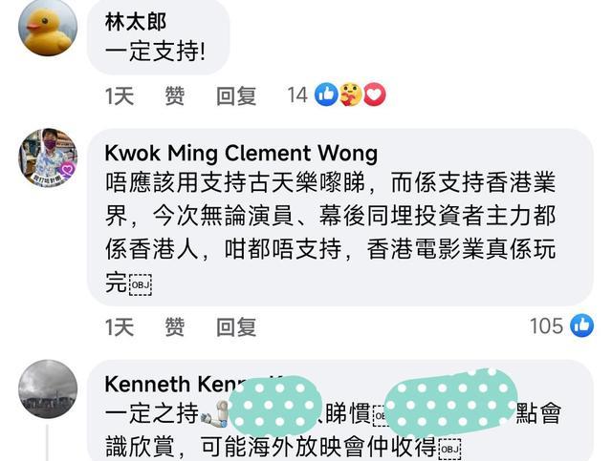Reply to 林太郎's comment via 回复

pyautogui.click(x=236, y=95)
